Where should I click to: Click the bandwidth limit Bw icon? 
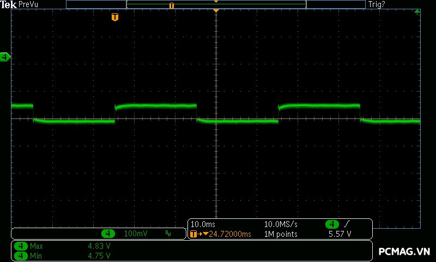[x=168, y=234]
